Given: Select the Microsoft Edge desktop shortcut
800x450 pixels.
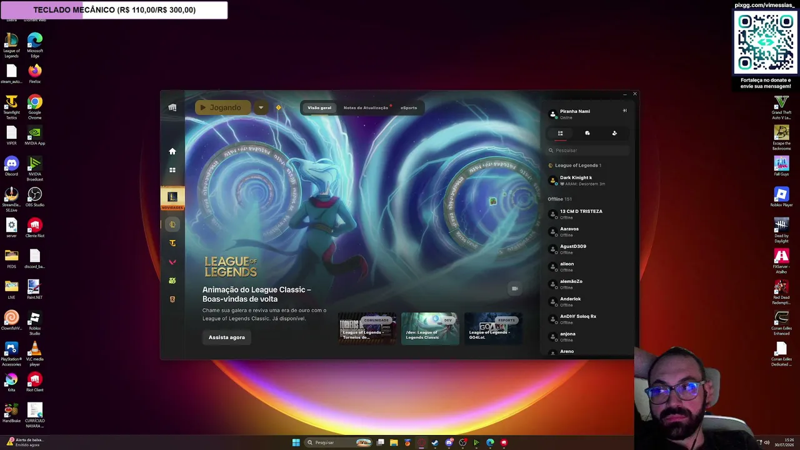Looking at the screenshot, I should [x=35, y=46].
